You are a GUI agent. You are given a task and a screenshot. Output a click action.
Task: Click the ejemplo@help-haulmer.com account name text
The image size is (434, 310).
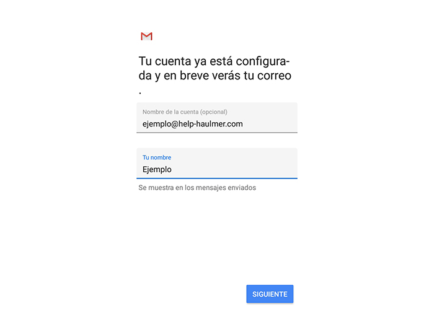coord(193,124)
